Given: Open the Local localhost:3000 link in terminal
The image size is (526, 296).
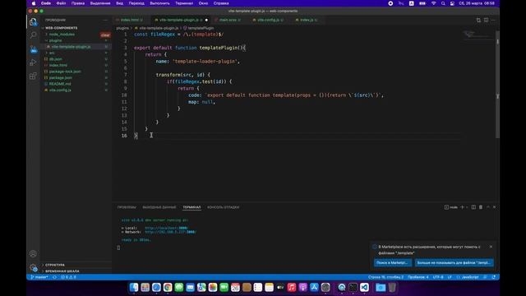Looking at the screenshot, I should coord(166,228).
